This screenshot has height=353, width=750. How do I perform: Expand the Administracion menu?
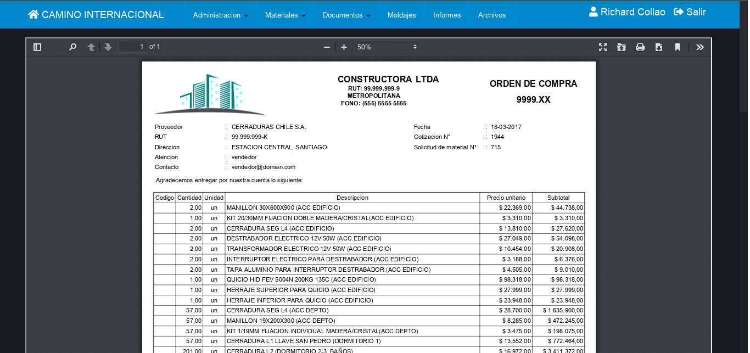[220, 15]
